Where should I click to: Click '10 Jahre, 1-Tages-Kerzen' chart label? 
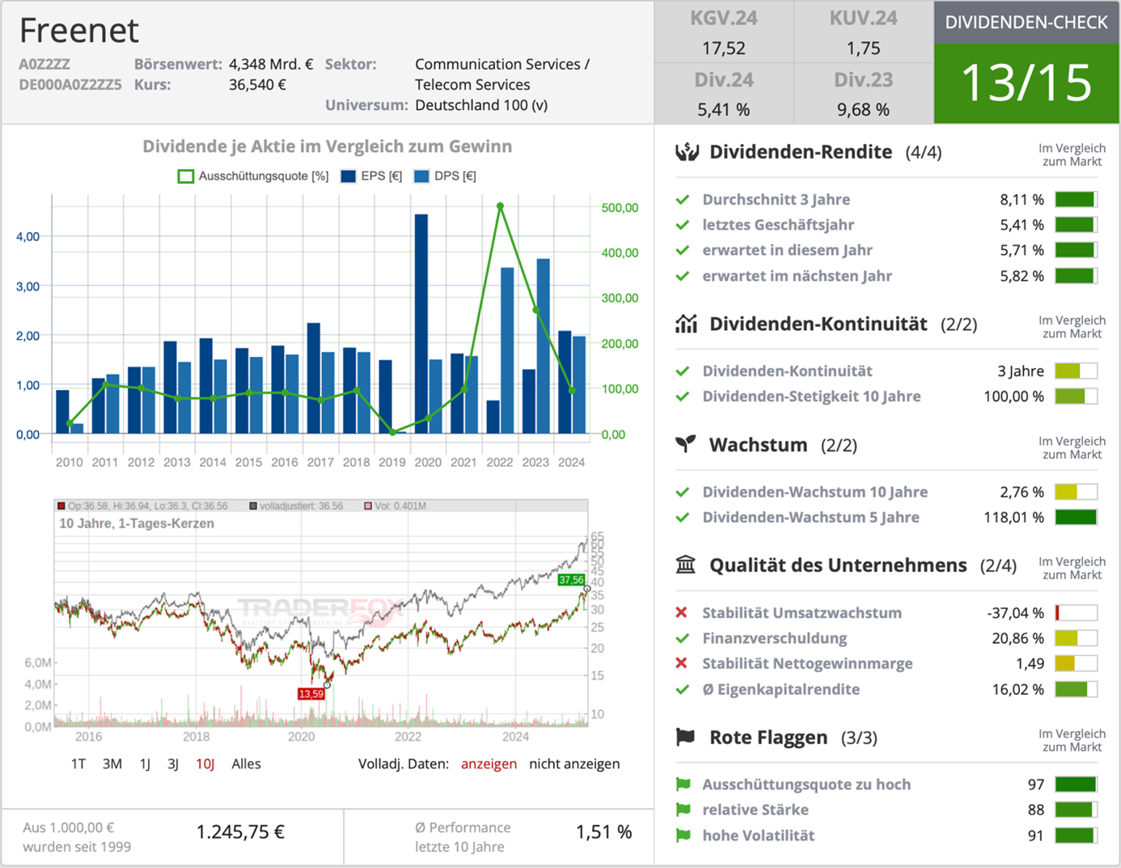pyautogui.click(x=137, y=523)
